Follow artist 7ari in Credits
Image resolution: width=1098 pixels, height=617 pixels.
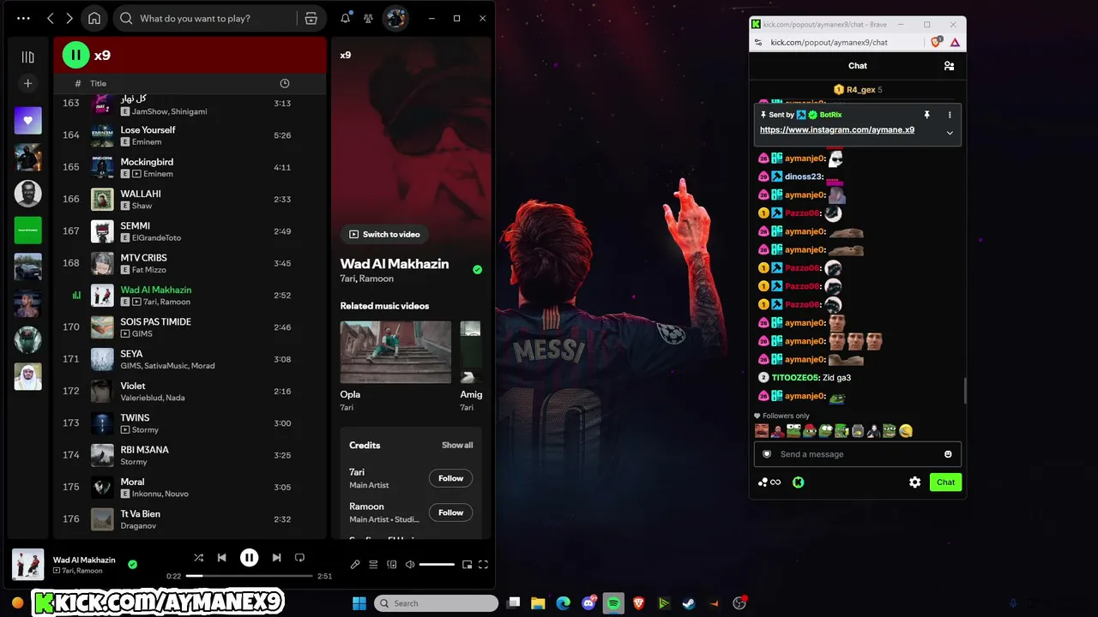pyautogui.click(x=450, y=478)
